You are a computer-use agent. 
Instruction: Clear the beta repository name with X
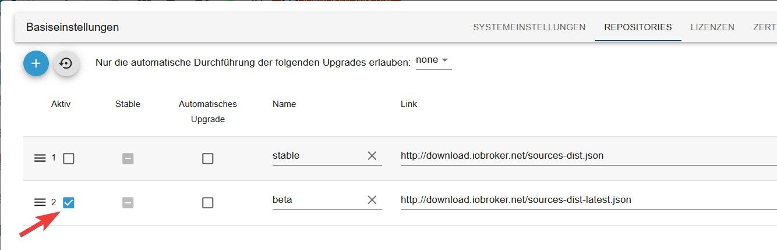coord(372,200)
